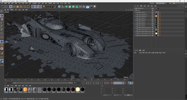This screenshot has height=100, width=187.
Task: Toggle layer checkbox for 0002_jetflame_0
Action: pyautogui.click(x=152, y=16)
